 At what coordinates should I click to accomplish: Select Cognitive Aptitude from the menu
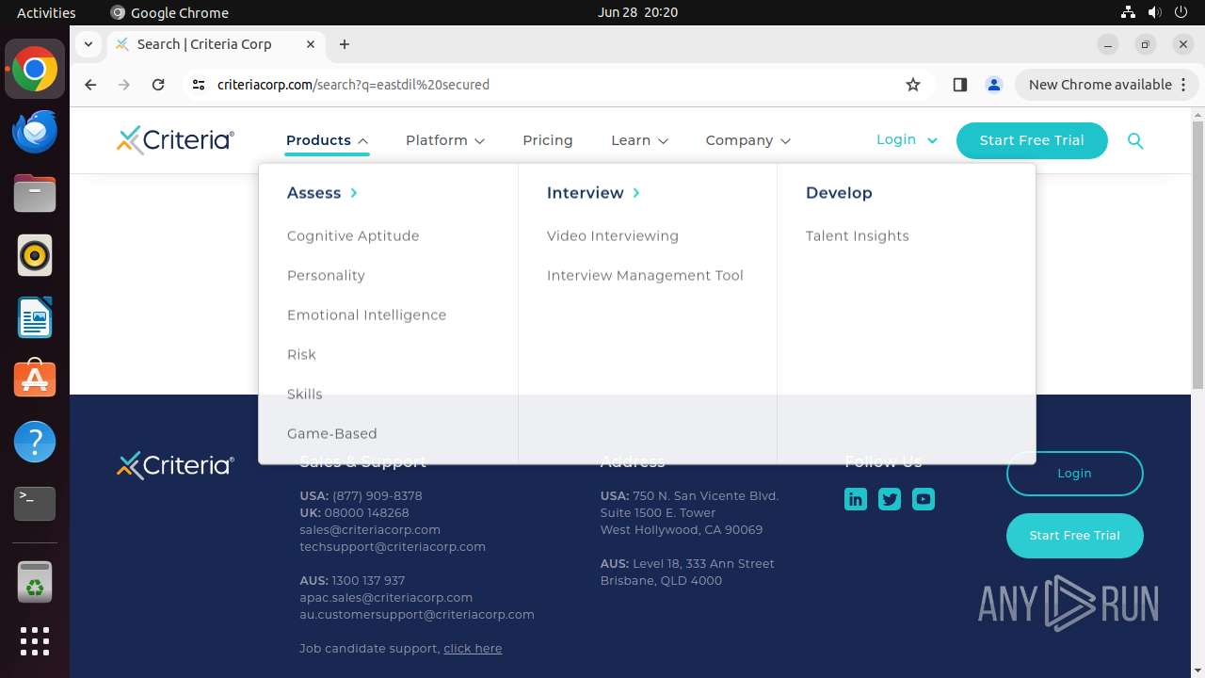point(353,236)
